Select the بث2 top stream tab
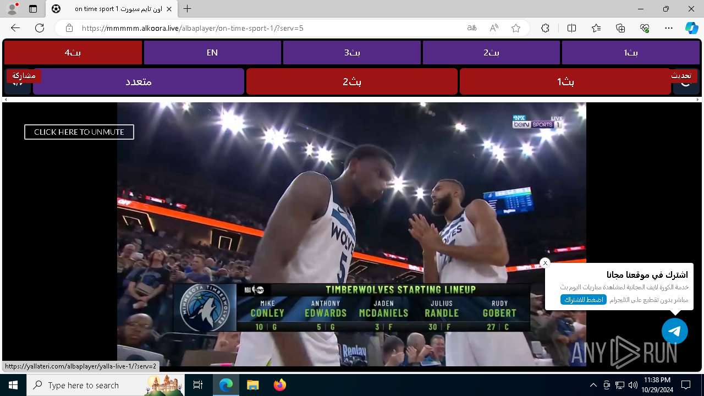Image resolution: width=704 pixels, height=396 pixels. [491, 53]
